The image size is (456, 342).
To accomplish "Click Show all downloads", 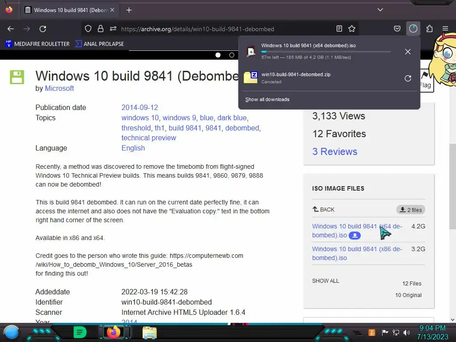I will (x=267, y=99).
